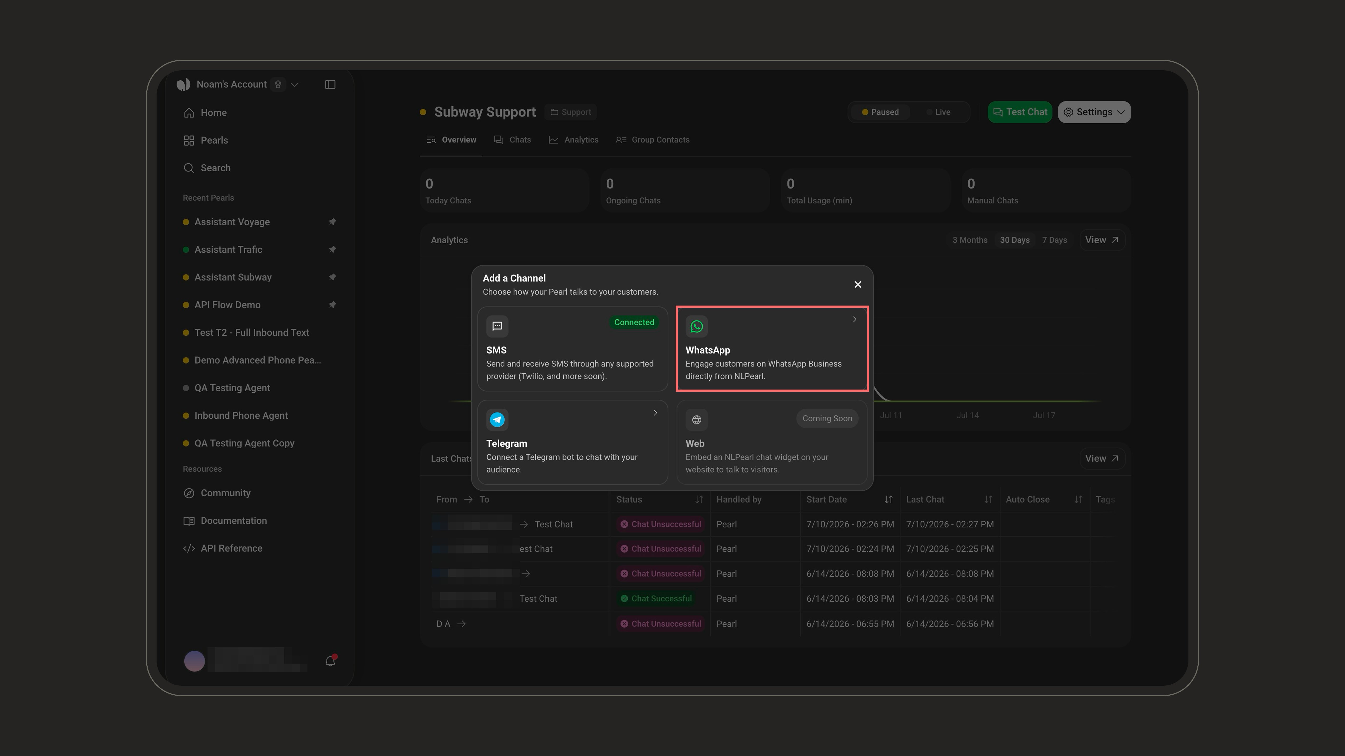Collapse the sidebar panel icon
This screenshot has height=756, width=1345.
pos(330,85)
